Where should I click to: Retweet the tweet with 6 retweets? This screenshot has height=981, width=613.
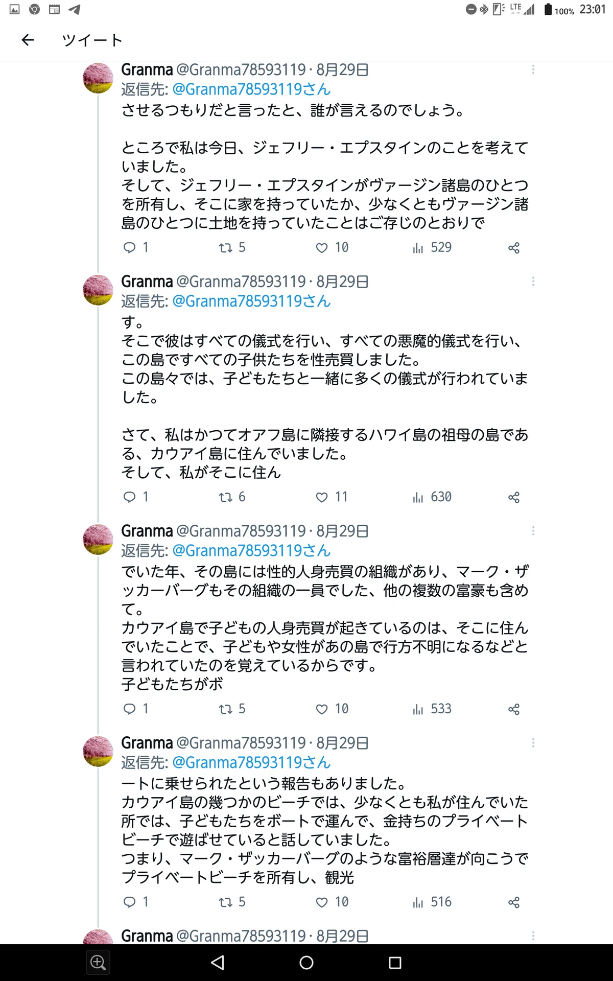(x=232, y=497)
